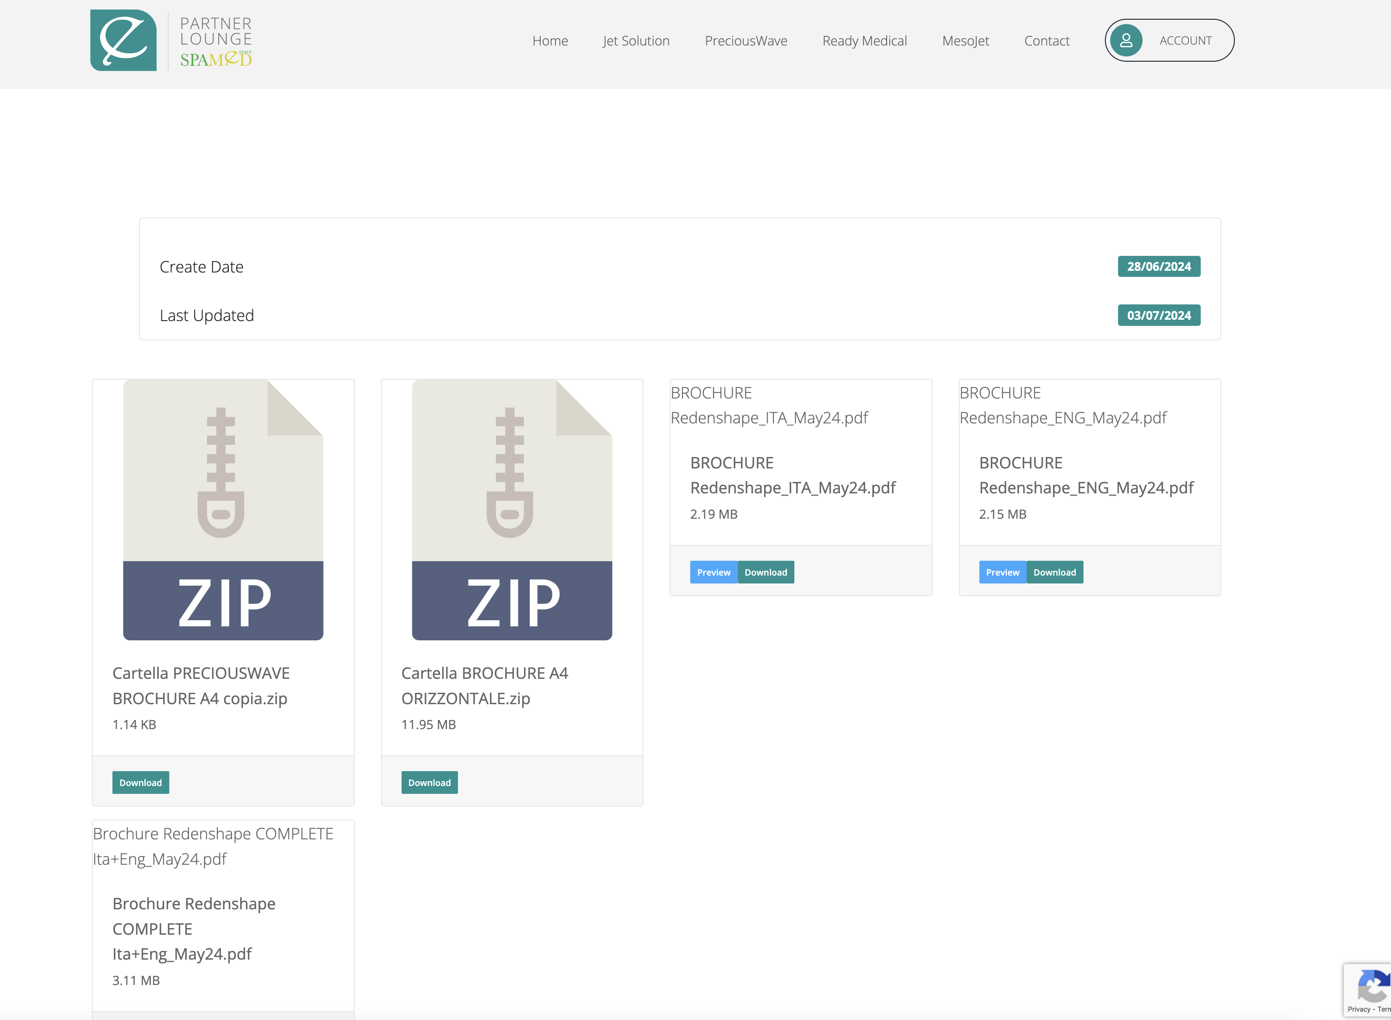The width and height of the screenshot is (1391, 1020).
Task: Preview BROCHURE Redenshape_ENG_May24.pdf
Action: [1003, 573]
